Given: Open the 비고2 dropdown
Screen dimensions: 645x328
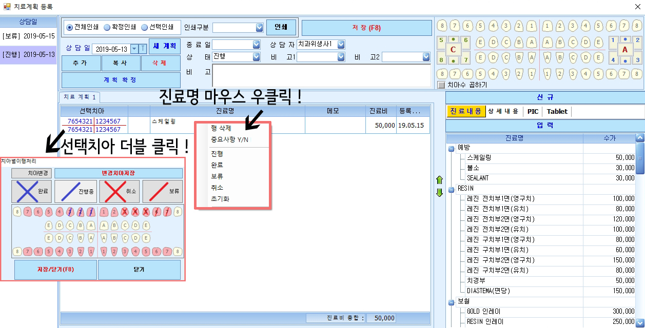Looking at the screenshot, I should point(426,57).
